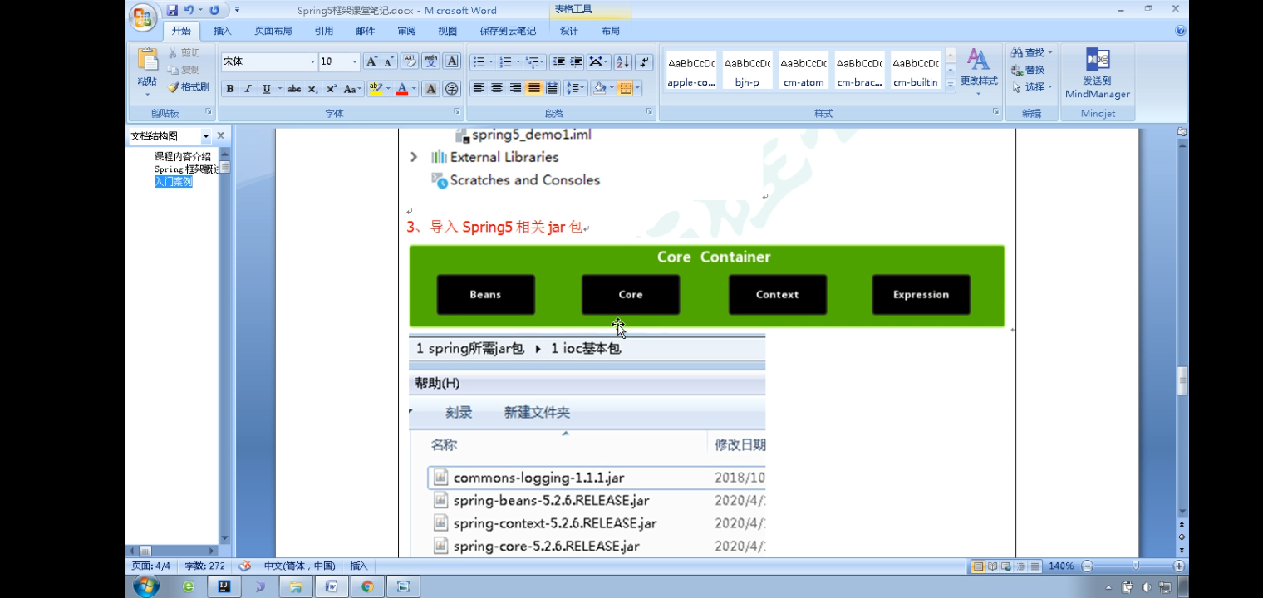1263x598 pixels.
Task: Open the font size dropdown showing 10
Action: click(x=355, y=61)
